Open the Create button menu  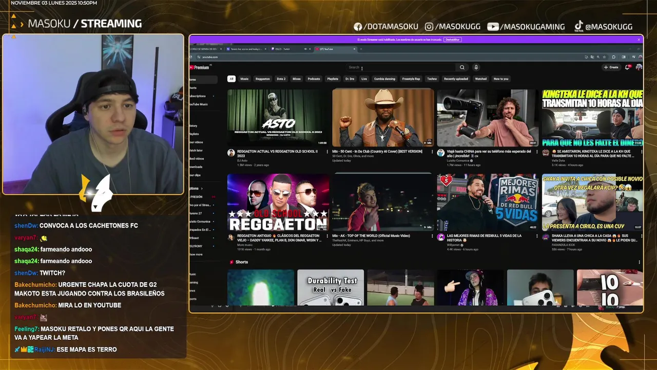(x=611, y=67)
